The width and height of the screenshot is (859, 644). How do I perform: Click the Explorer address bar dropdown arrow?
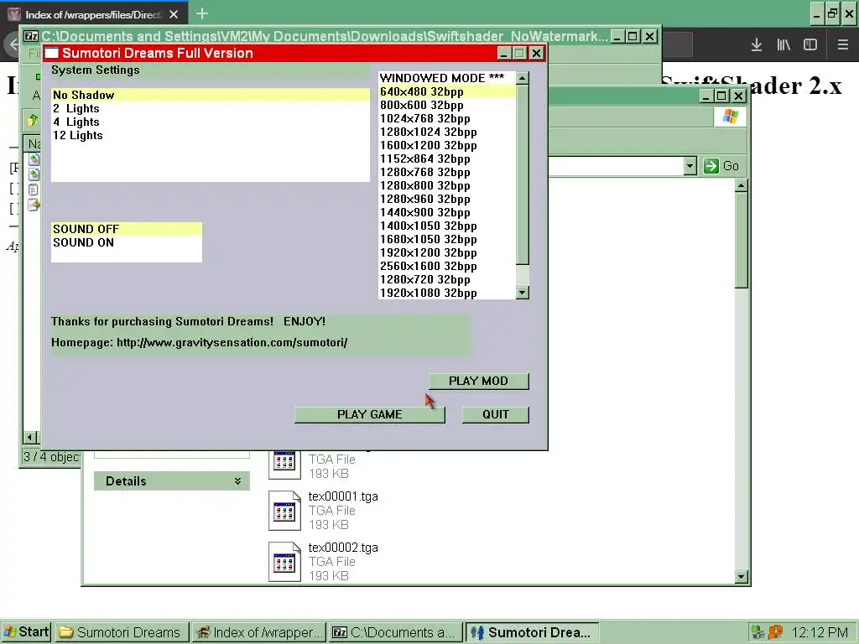[690, 166]
